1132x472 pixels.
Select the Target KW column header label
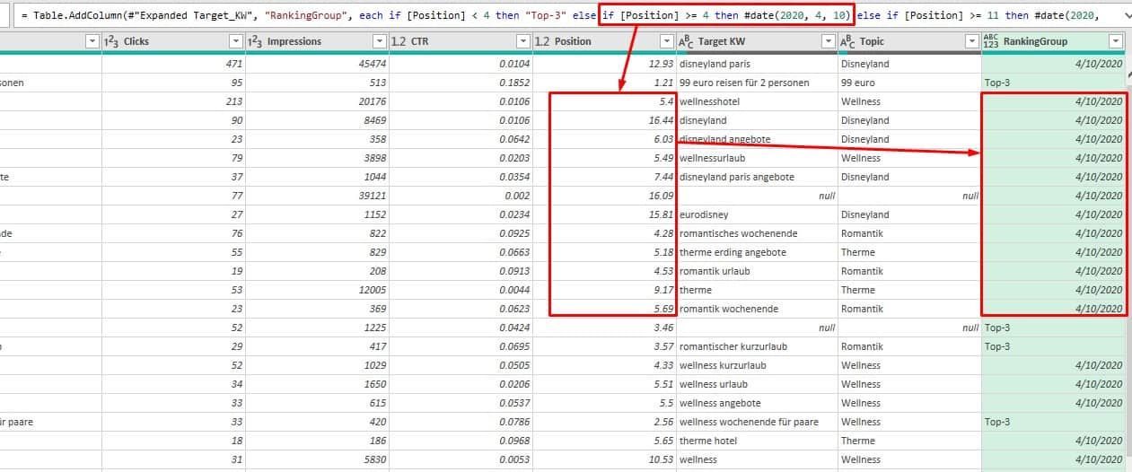[721, 41]
